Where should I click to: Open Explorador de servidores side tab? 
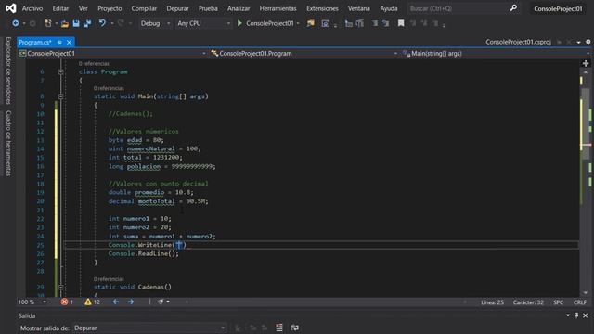[8, 71]
